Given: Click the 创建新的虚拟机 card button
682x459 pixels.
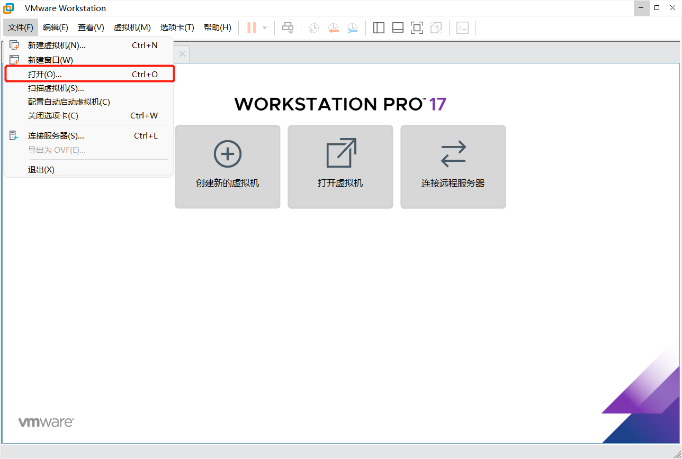Looking at the screenshot, I should click(x=228, y=167).
